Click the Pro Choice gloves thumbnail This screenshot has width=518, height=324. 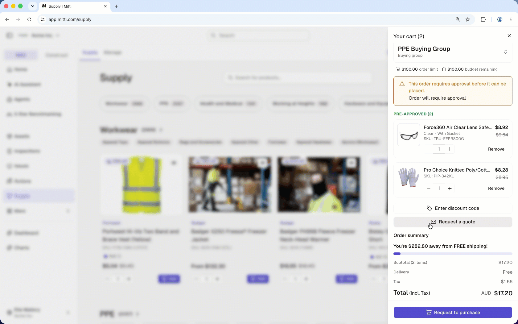tap(409, 177)
